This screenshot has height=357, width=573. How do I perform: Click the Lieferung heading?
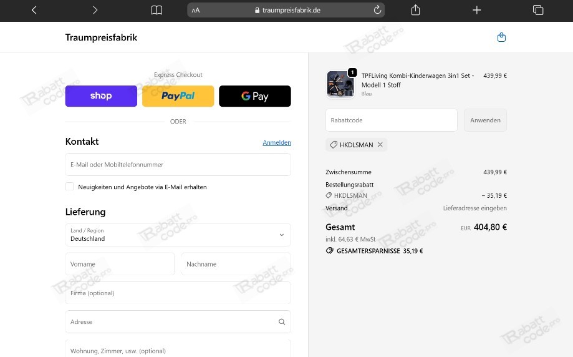point(85,212)
